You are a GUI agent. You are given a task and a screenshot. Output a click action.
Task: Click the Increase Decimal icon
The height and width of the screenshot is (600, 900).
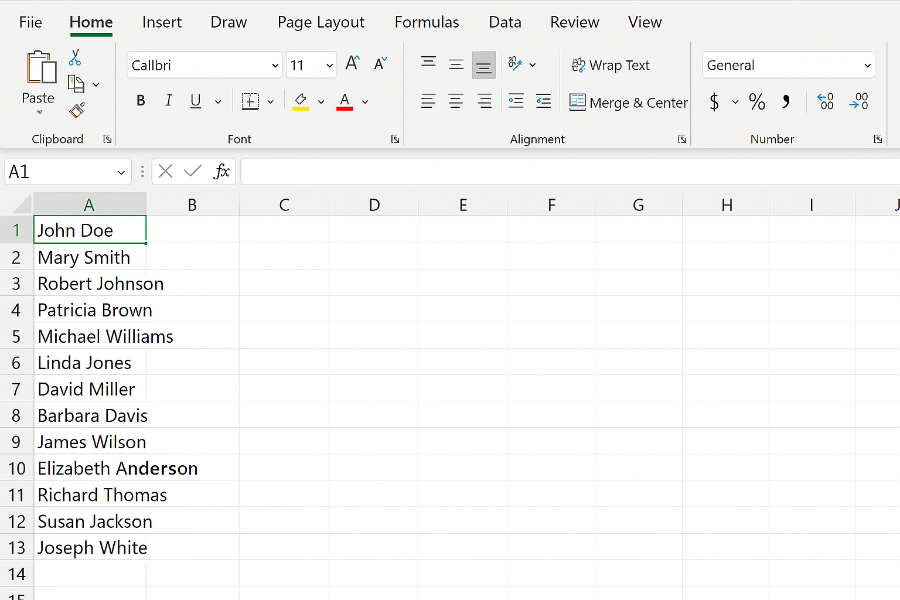click(x=826, y=101)
